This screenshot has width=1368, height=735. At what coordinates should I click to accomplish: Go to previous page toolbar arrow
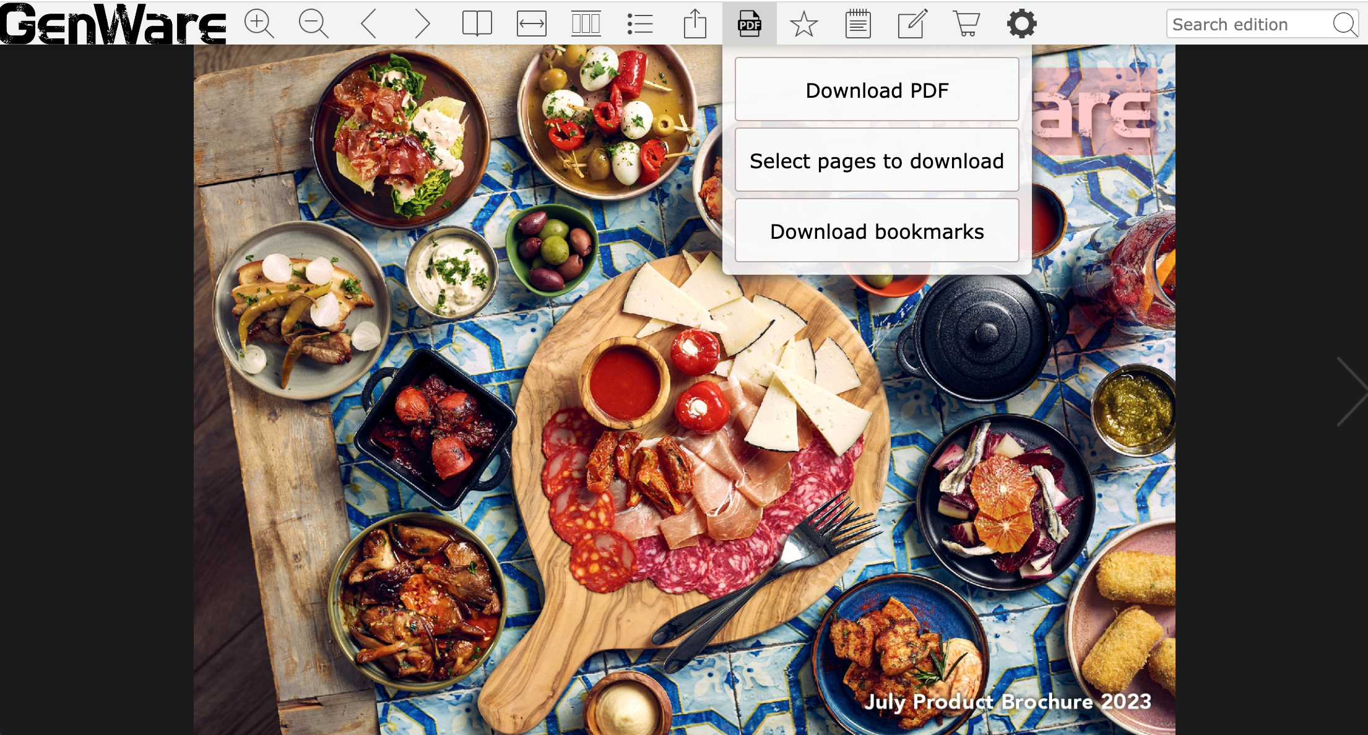368,24
